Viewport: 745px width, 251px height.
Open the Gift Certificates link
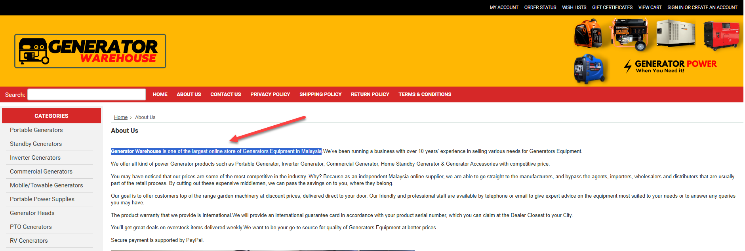point(612,8)
